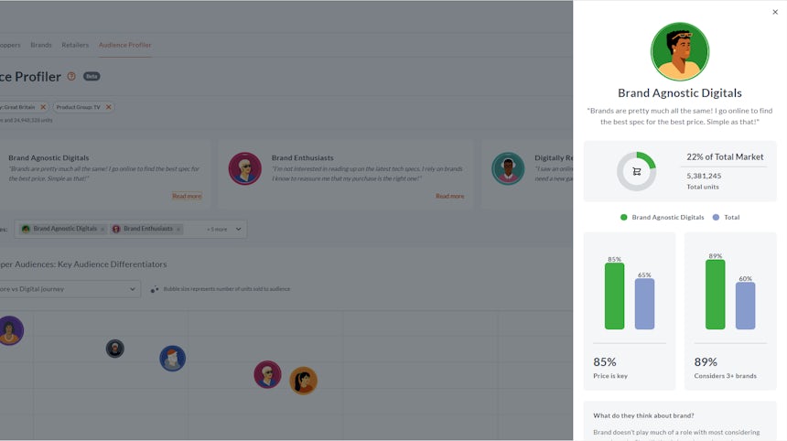
Task: Click the Brand Enthusiasts card avatar
Action: [244, 168]
